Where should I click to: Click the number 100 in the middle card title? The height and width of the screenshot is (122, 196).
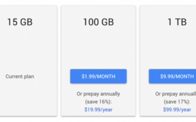[91, 22]
